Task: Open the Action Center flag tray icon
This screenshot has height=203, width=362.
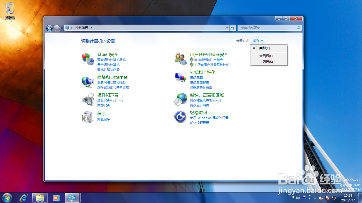Action: pos(328,198)
